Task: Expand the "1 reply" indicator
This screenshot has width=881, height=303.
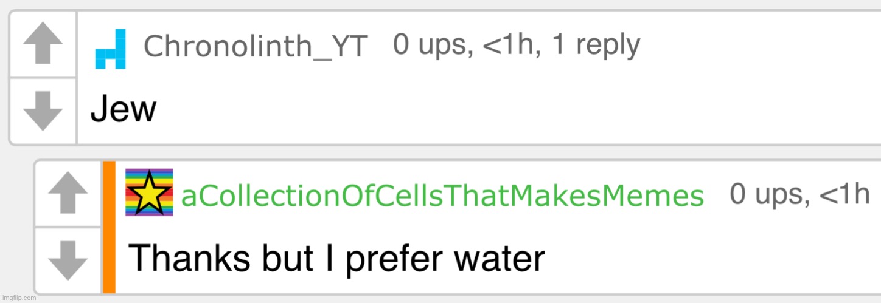Action: pyautogui.click(x=596, y=45)
